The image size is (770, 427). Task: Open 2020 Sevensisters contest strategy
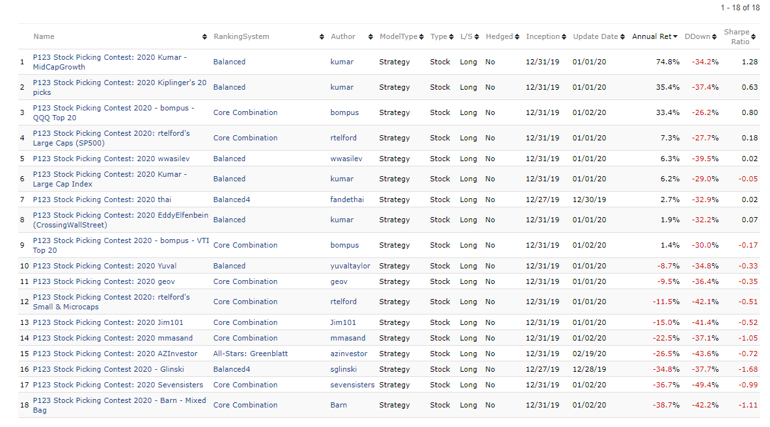118,385
